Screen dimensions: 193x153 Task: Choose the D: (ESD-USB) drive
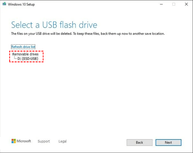28,58
